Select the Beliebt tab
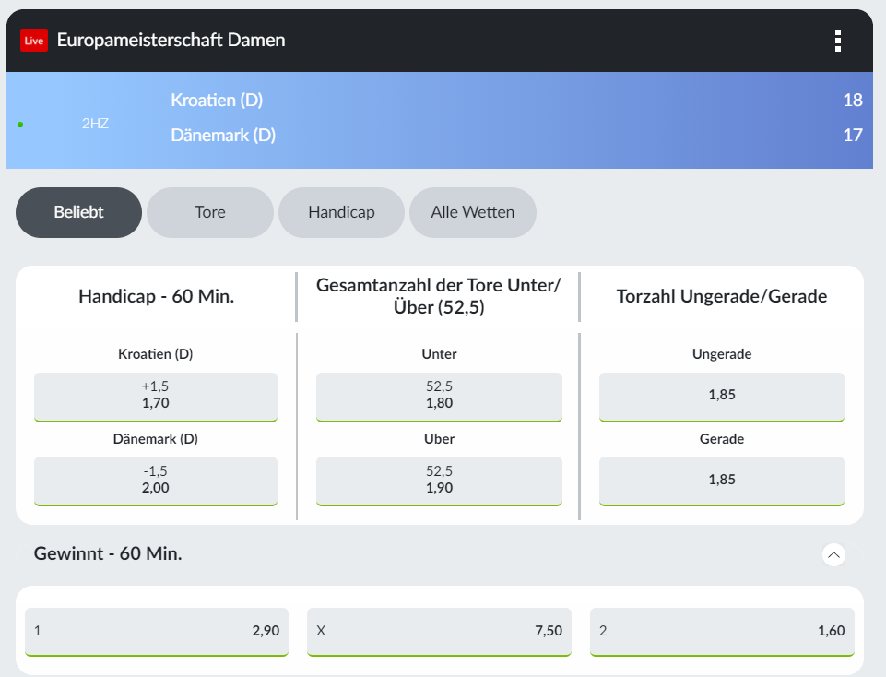 pos(78,212)
